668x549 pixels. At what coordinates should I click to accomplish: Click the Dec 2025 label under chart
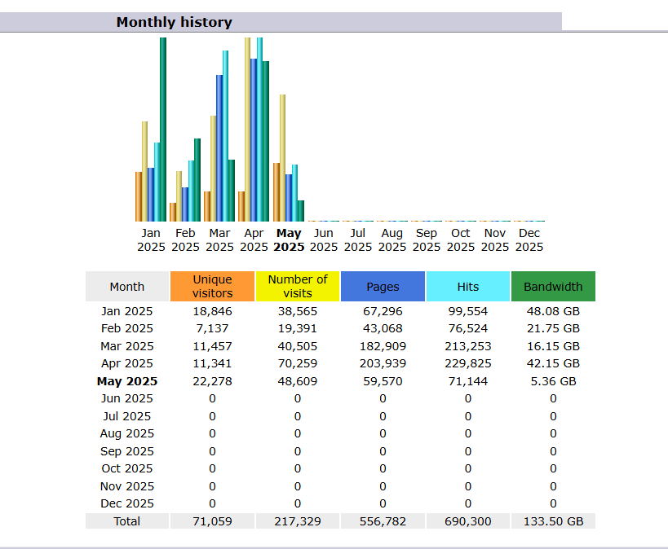(529, 240)
